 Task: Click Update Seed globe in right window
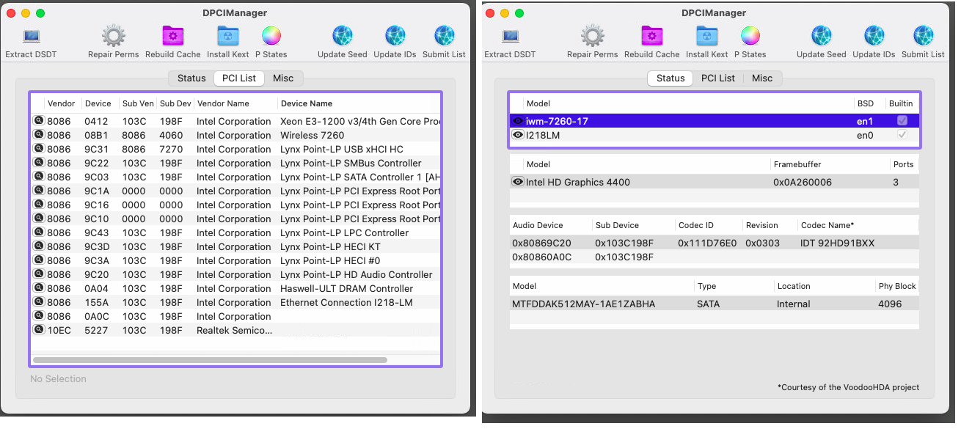pyautogui.click(x=822, y=36)
